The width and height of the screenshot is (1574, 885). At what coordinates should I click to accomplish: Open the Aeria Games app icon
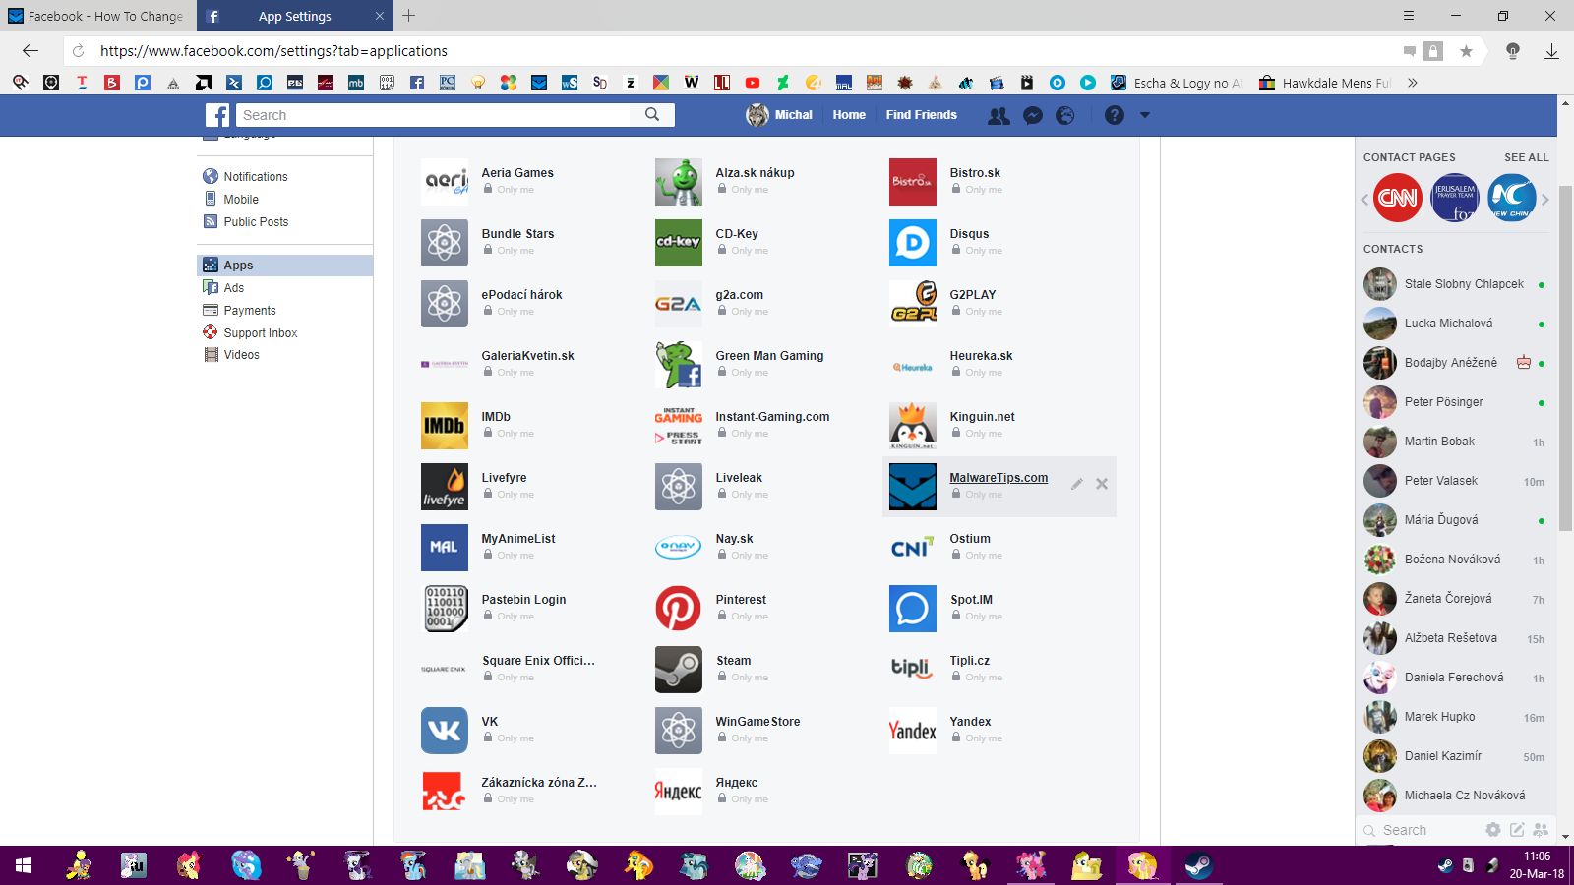click(x=445, y=182)
